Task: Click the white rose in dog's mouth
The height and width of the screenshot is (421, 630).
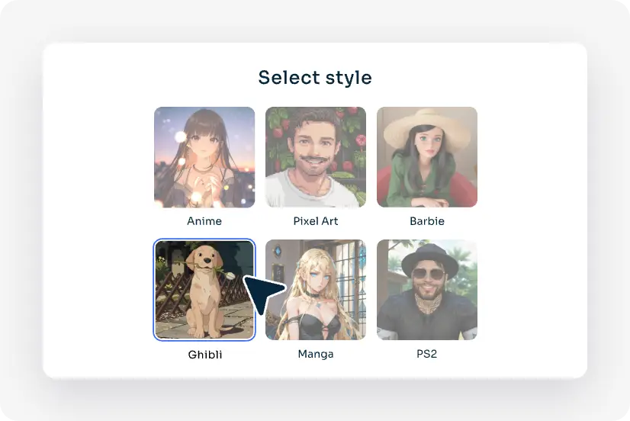Action: click(x=230, y=275)
